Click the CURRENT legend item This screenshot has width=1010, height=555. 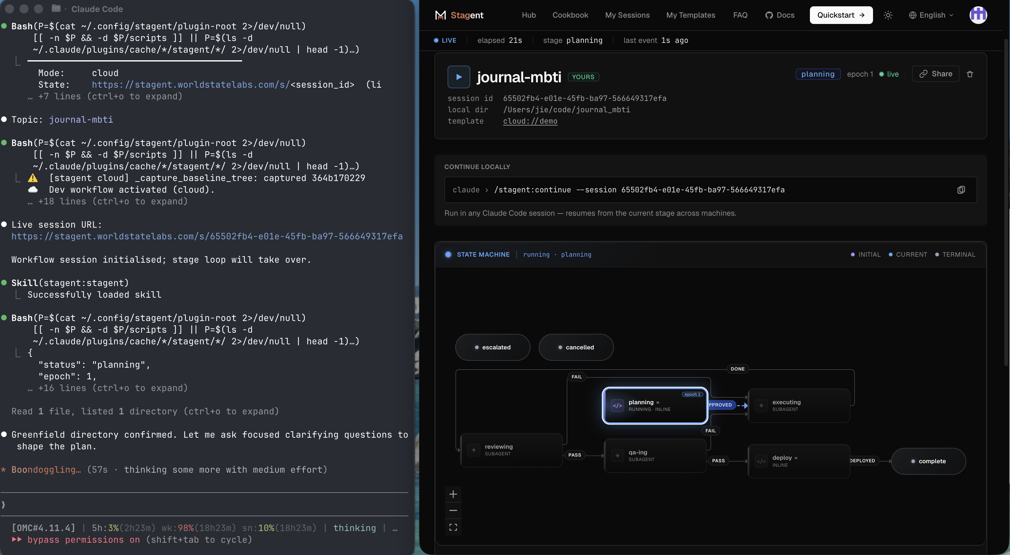(907, 254)
